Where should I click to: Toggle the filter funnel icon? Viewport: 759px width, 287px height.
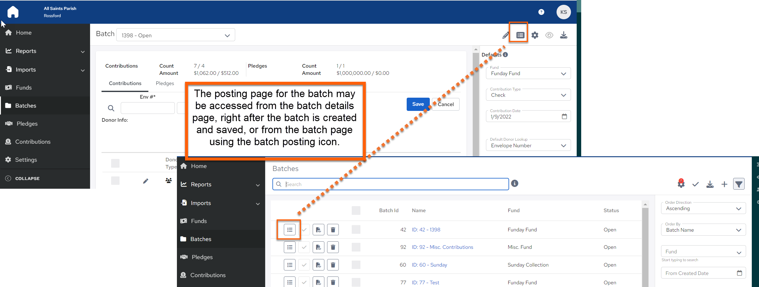tap(739, 184)
